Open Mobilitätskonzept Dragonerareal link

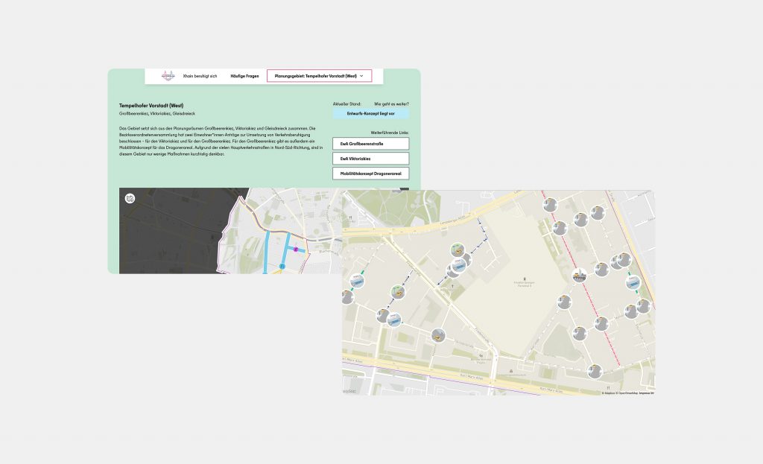[x=370, y=174]
